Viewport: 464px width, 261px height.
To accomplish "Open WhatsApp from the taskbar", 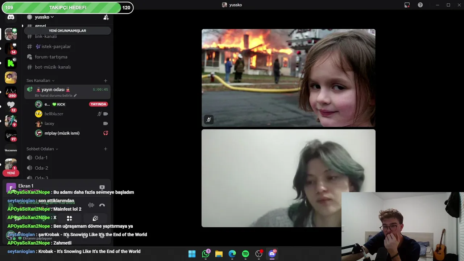I will coord(206,254).
